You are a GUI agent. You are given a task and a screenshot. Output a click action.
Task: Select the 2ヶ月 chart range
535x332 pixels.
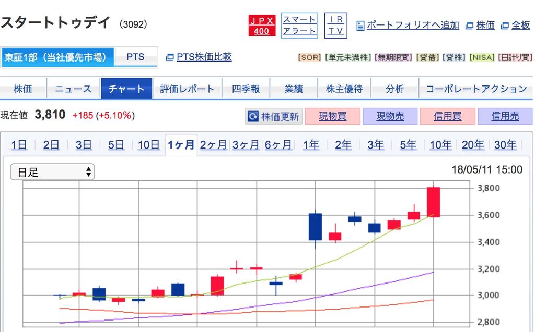[214, 145]
